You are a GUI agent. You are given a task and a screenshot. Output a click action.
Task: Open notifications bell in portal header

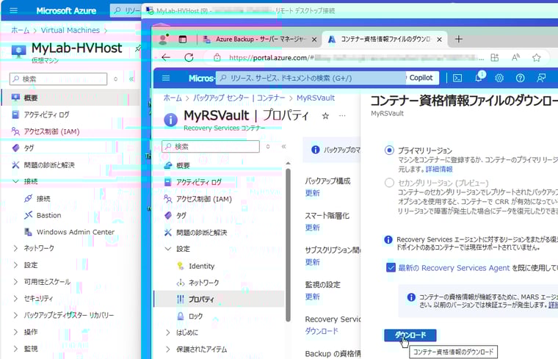tap(479, 77)
